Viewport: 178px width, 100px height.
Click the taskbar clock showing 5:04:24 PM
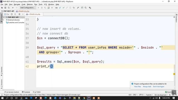point(166,98)
